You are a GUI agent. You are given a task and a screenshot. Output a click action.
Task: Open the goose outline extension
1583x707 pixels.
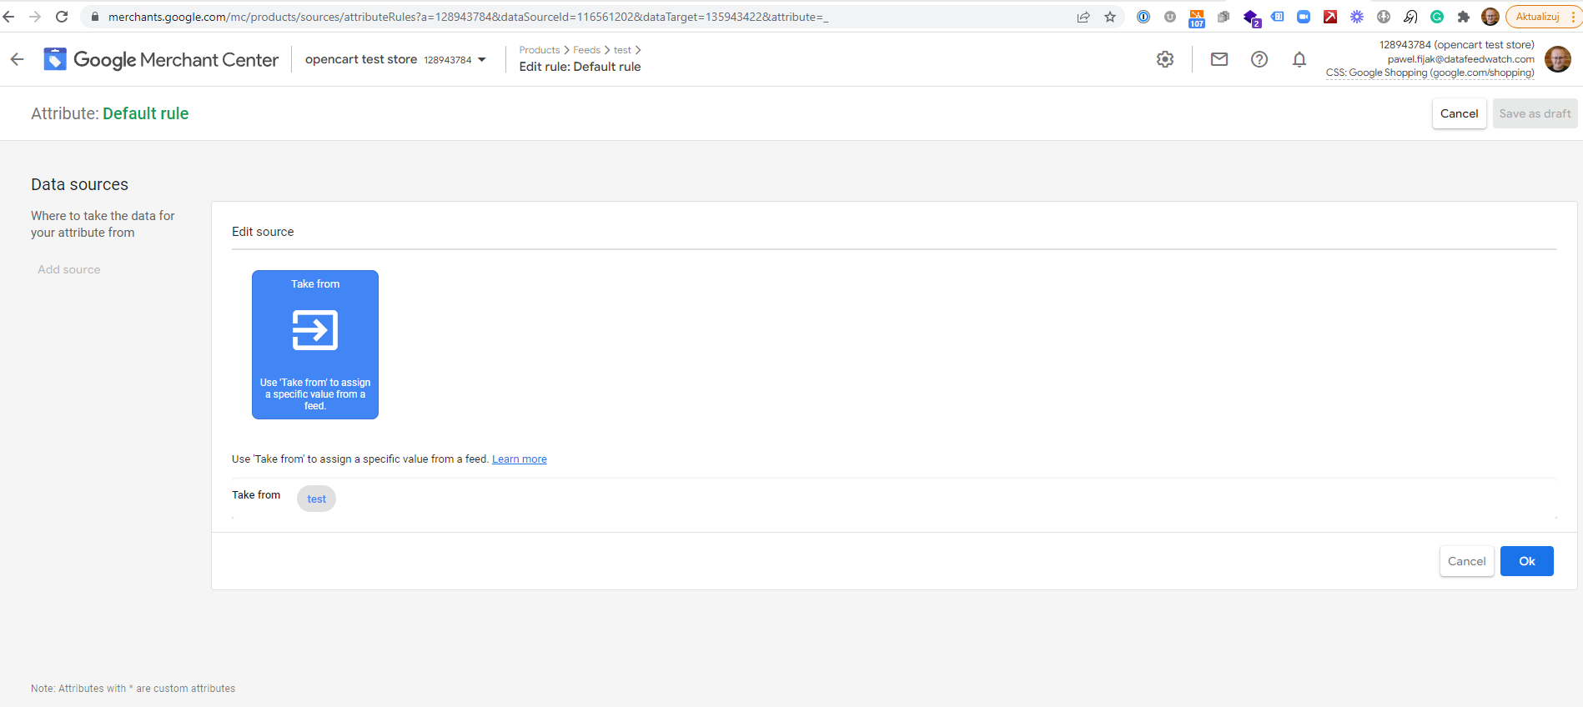pos(1410,17)
